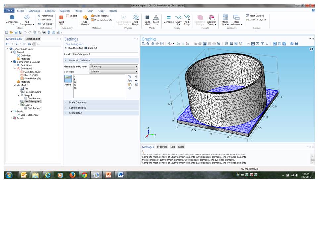Switch to the Progress tab
The image size is (318, 238).
click(162, 147)
